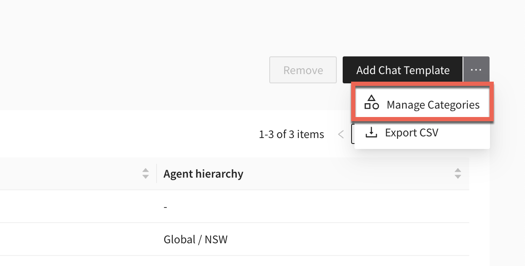Click the shapes icon beside Manage Categories
Viewport: 525px width, 266px height.
[x=371, y=102]
